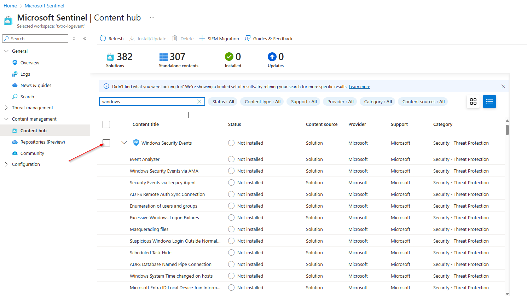Toggle the select-all header checkbox
Screen dimensions: 527x296
pyautogui.click(x=106, y=124)
